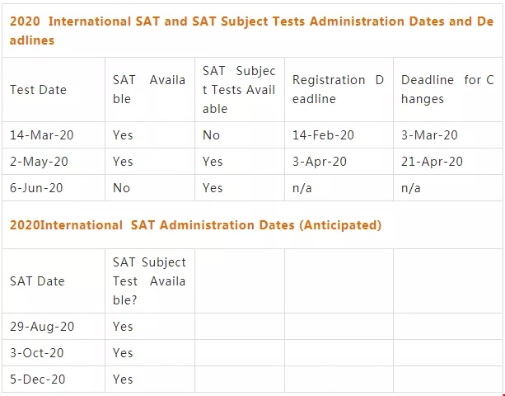Click the 3-Oct-20 date cell
This screenshot has width=505, height=396.
pyautogui.click(x=37, y=353)
